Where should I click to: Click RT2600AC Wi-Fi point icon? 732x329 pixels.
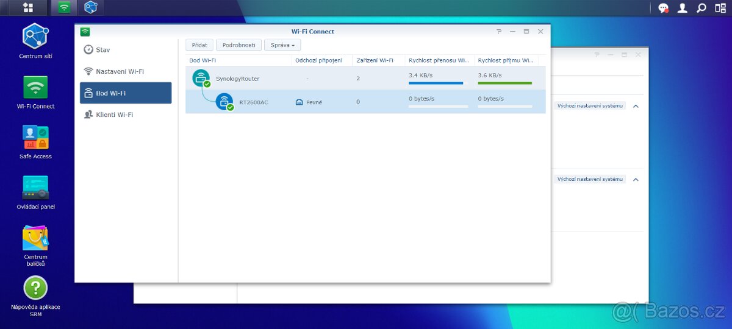(x=224, y=102)
